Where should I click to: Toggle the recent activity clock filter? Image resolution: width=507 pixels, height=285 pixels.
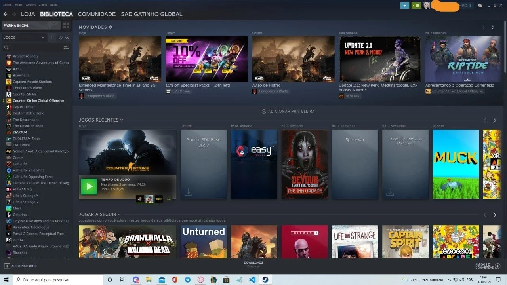pos(61,38)
